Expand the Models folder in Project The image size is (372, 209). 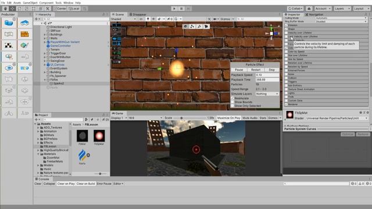coord(38,165)
